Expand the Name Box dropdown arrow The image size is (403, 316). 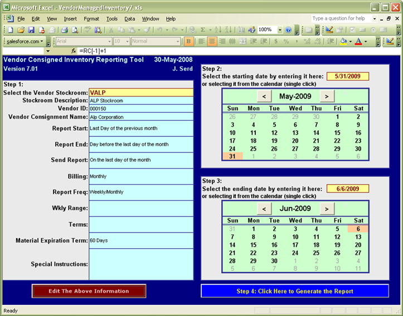tap(48, 51)
